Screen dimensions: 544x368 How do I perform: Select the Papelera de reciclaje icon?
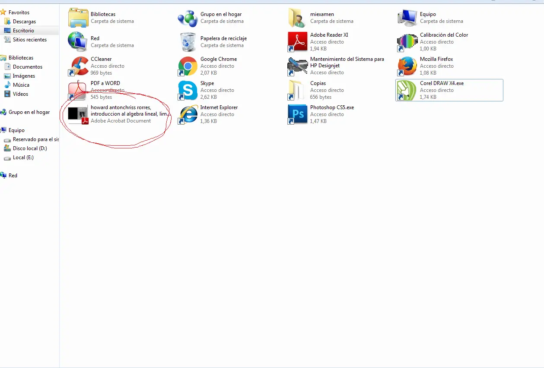pos(188,42)
